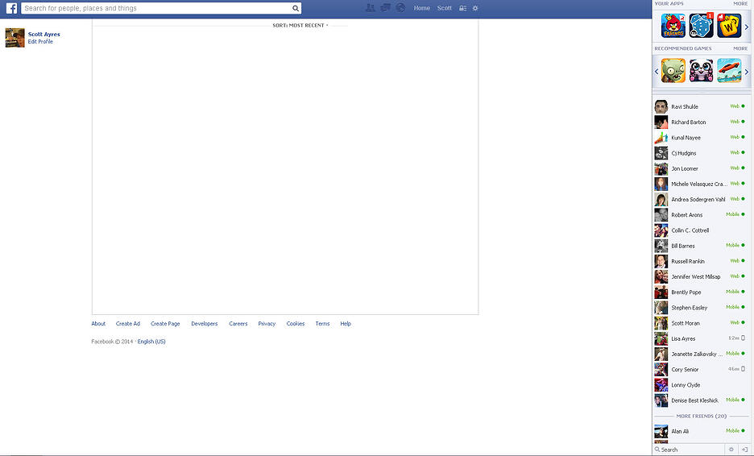Open the Privacy footer link
Screen dimensions: 754x456
267,324
